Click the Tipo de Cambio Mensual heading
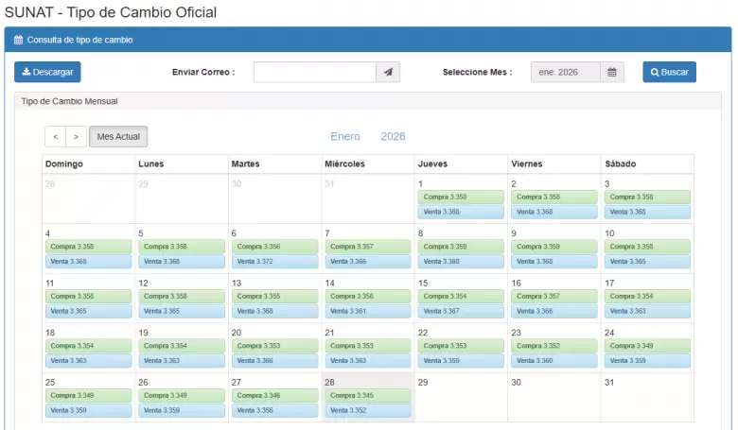Screen dimensions: 738x430 pyautogui.click(x=69, y=101)
